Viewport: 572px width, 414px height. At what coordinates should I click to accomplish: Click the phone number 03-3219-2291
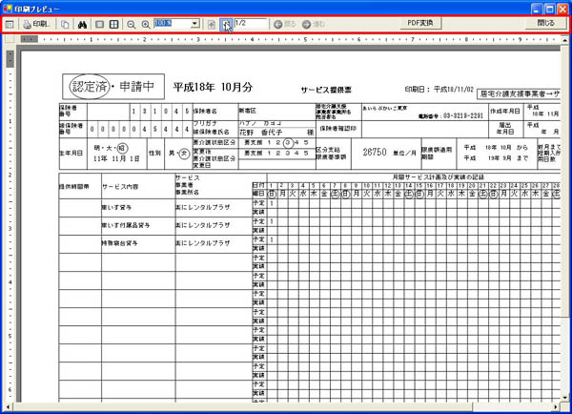pyautogui.click(x=463, y=115)
